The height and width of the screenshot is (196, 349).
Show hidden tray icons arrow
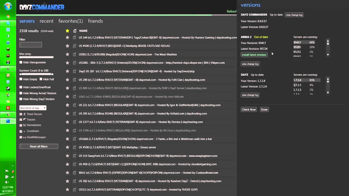[13, 166]
